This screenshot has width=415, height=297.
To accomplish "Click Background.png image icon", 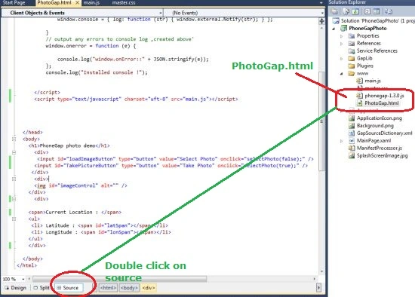I will click(352, 126).
